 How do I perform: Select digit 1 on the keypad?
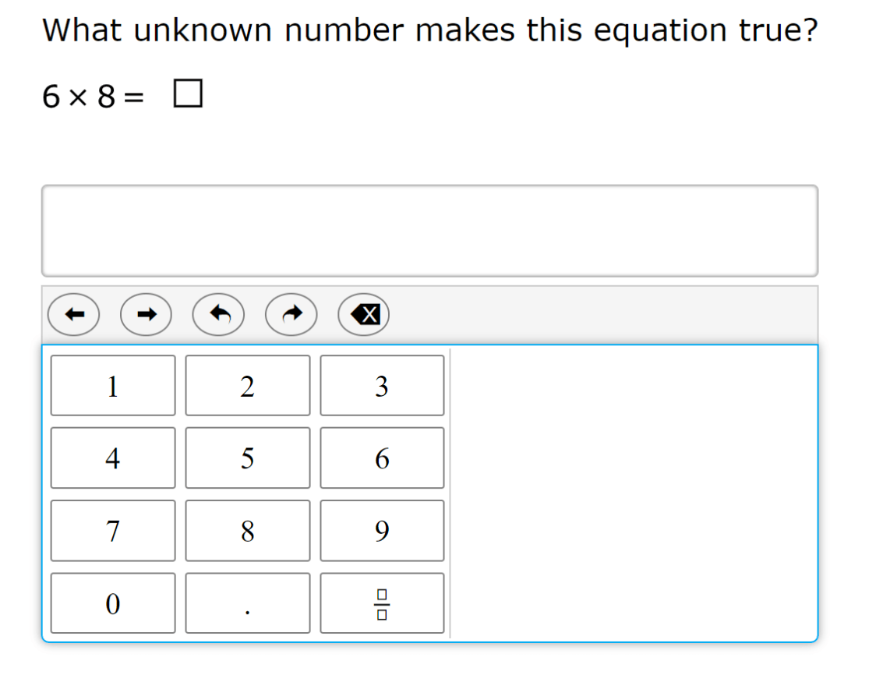[x=113, y=386]
